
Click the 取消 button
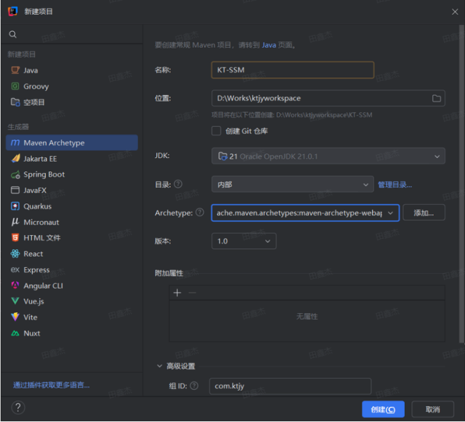433,409
